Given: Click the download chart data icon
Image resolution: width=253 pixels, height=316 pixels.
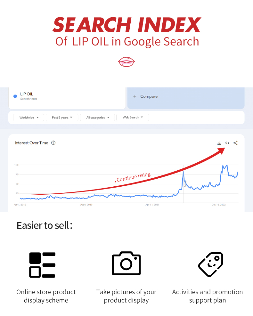Looking at the screenshot, I should tap(219, 143).
